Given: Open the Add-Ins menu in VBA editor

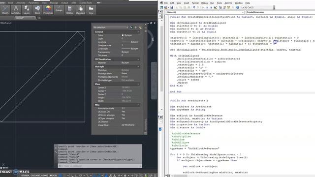Looking at the screenshot, I should click(228, 3).
